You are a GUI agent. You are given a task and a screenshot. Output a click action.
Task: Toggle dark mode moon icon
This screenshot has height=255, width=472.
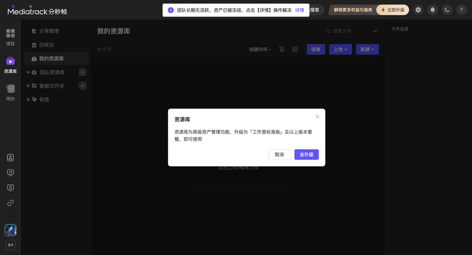(x=447, y=10)
